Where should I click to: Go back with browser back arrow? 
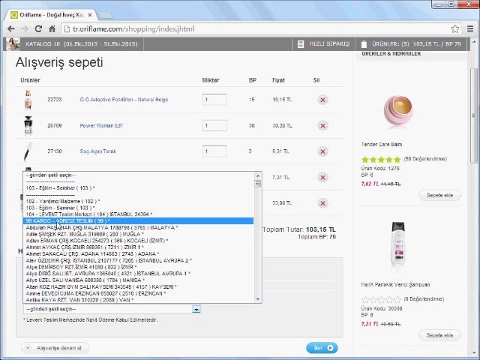click(x=11, y=29)
